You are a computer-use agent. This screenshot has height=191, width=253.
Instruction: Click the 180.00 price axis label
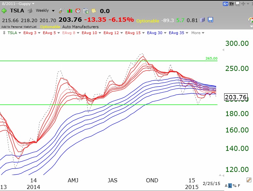(237, 114)
